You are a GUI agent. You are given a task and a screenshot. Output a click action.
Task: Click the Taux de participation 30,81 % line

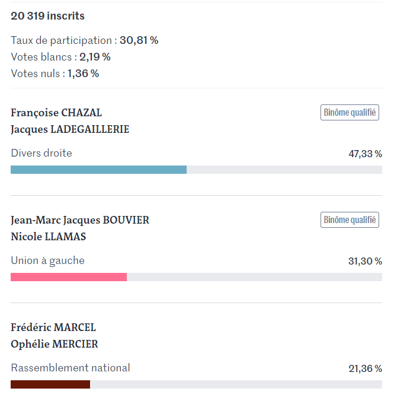85,40
